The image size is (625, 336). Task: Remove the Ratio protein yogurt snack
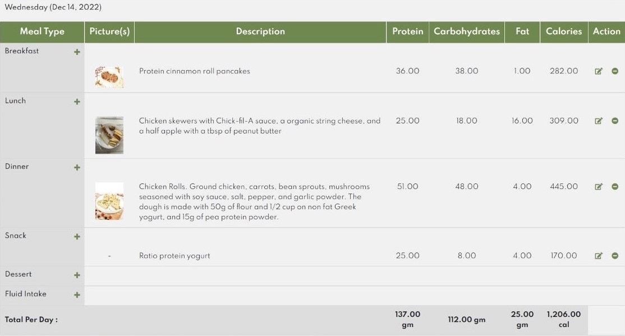pos(615,255)
